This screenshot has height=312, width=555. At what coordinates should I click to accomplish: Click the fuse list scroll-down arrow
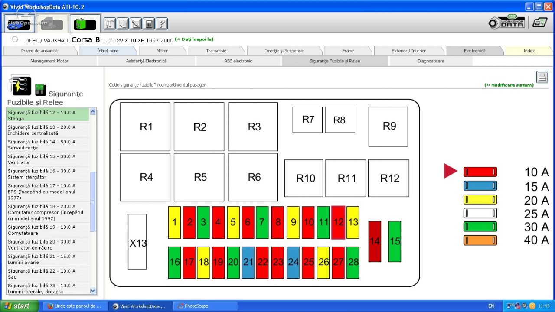93,291
